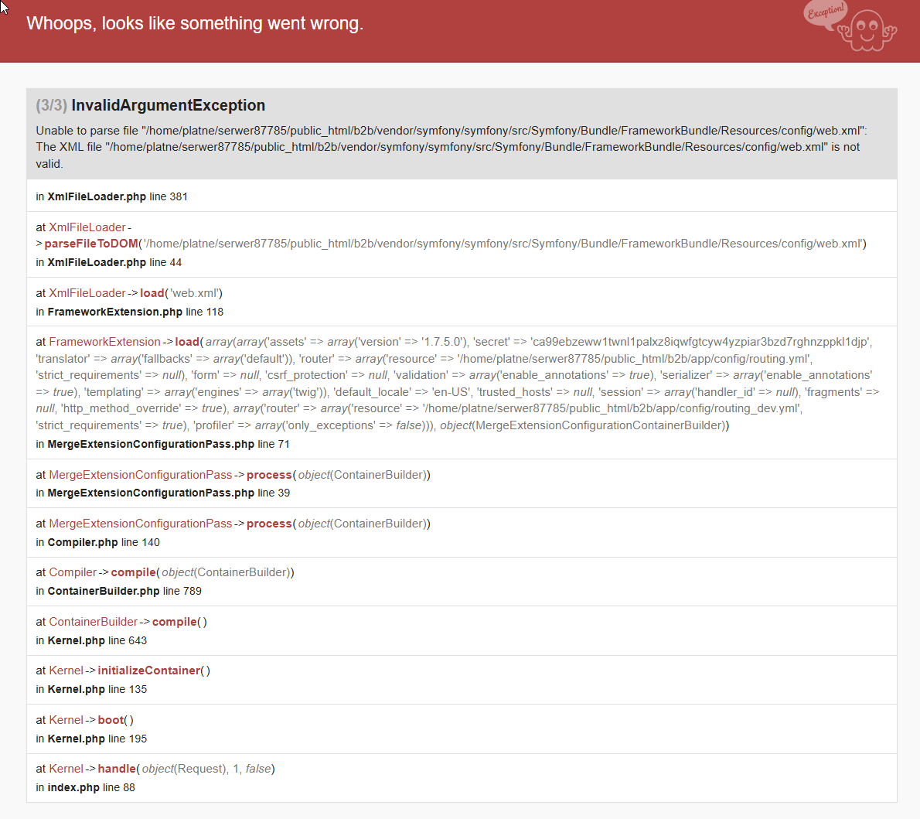
Task: Open the Kernel handle method link
Action: pos(117,769)
